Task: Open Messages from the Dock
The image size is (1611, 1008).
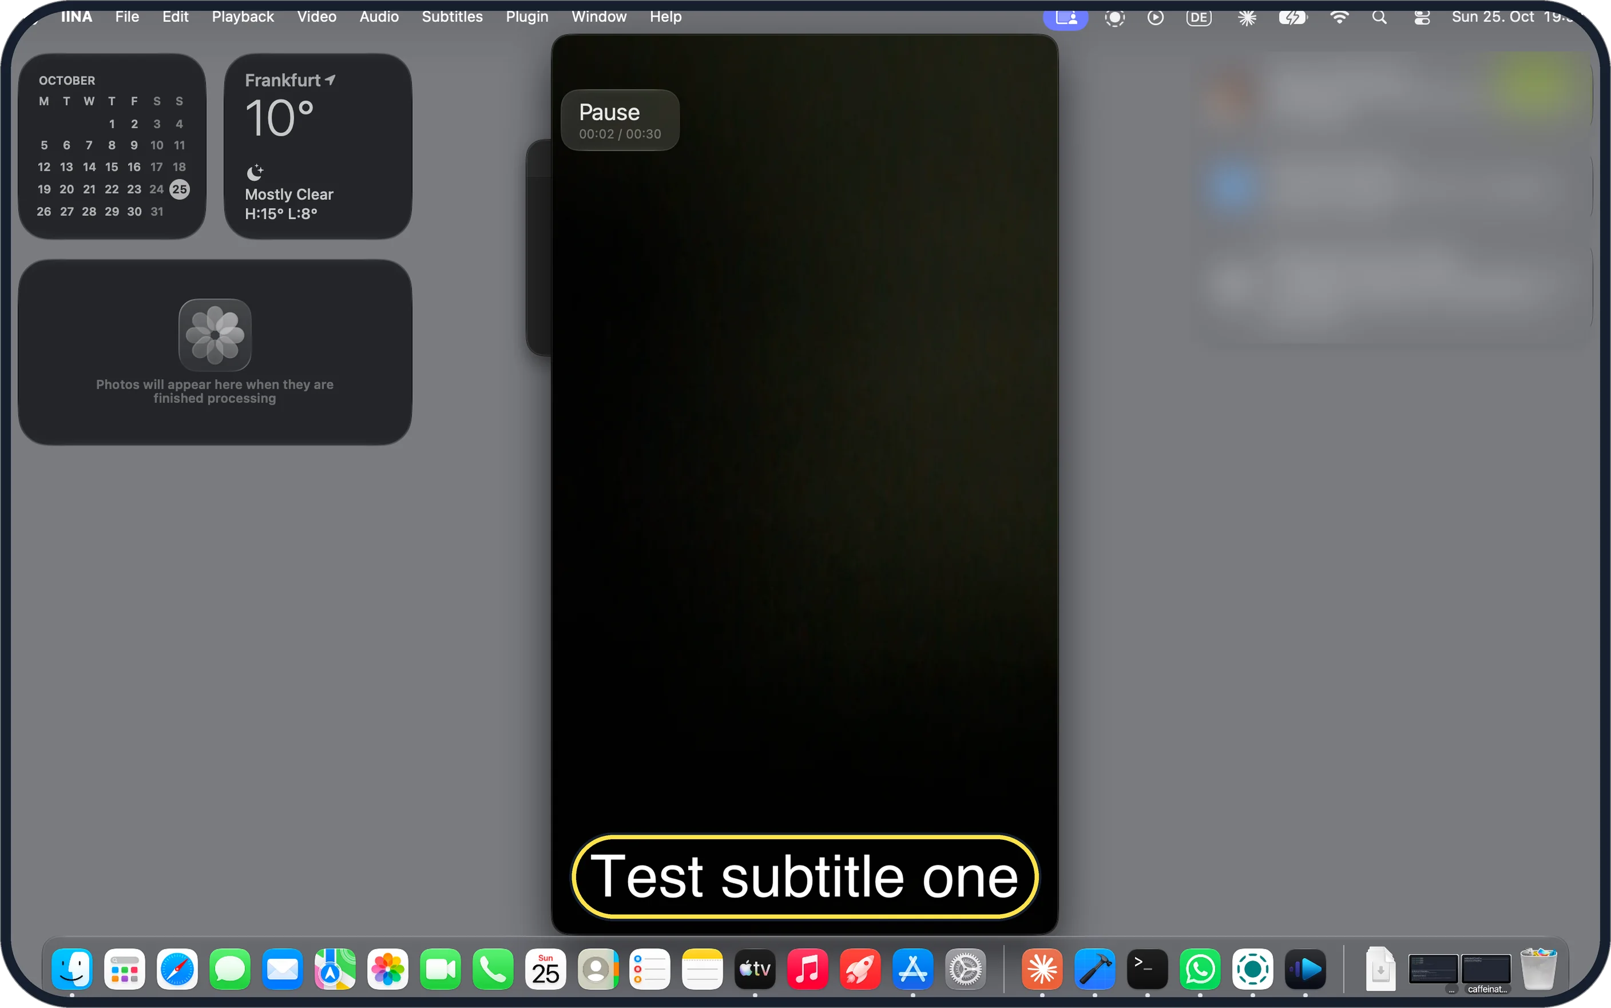Action: pos(230,969)
